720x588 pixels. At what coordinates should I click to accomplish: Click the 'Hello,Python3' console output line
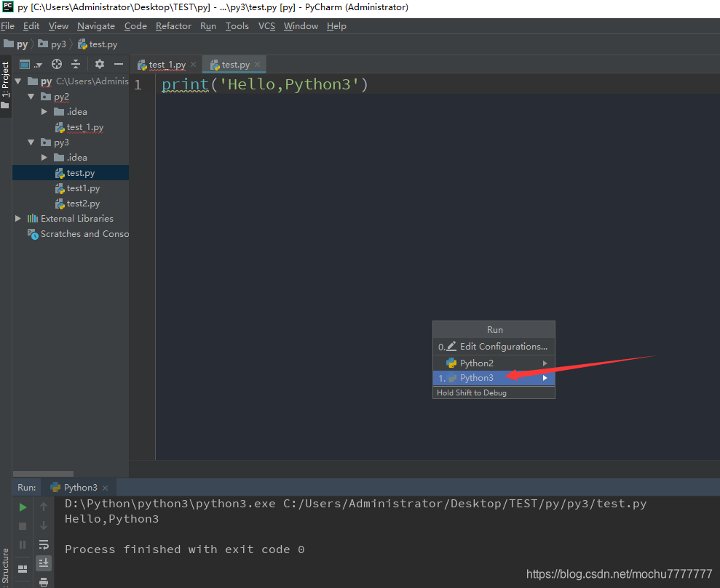coord(111,519)
